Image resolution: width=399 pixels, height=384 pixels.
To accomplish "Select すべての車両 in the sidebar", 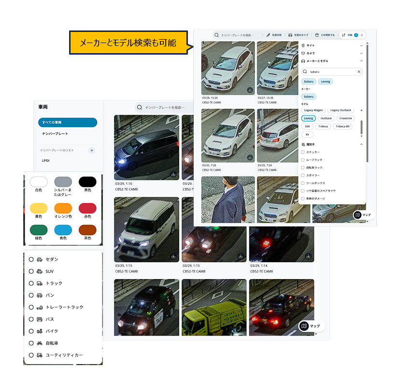I will (x=68, y=122).
